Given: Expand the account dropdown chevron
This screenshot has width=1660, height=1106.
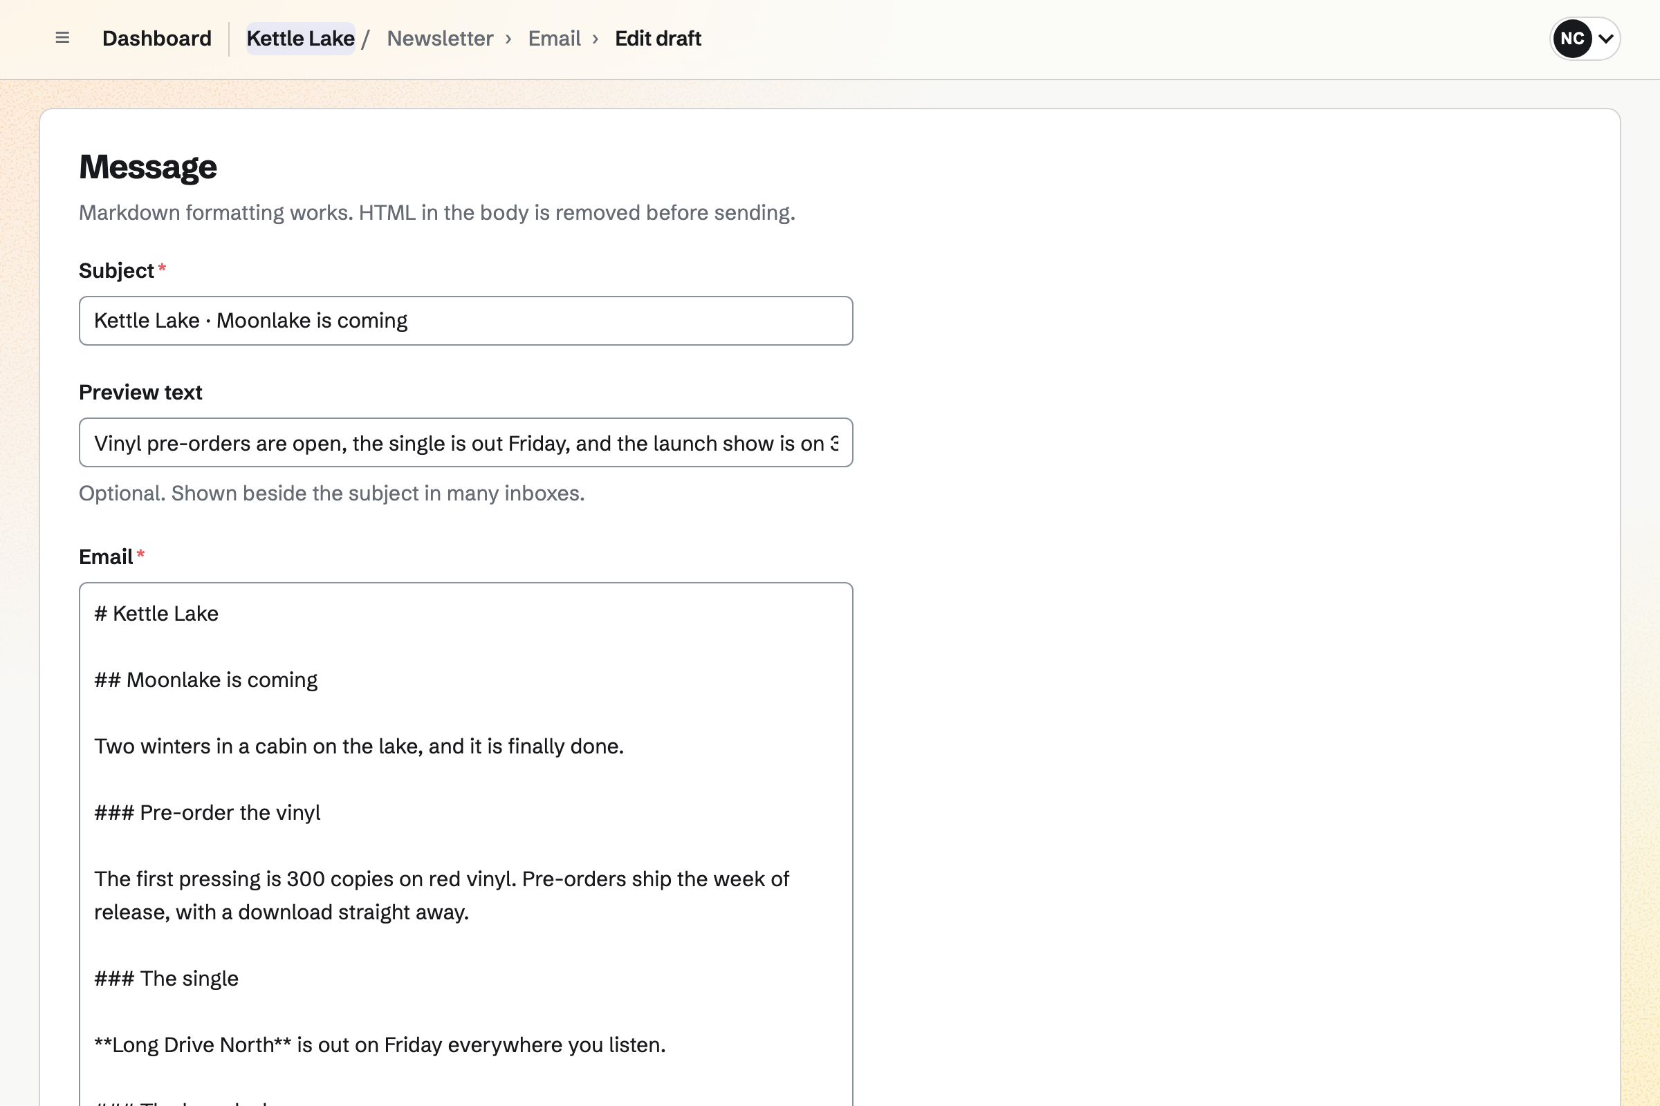Looking at the screenshot, I should click(x=1605, y=39).
